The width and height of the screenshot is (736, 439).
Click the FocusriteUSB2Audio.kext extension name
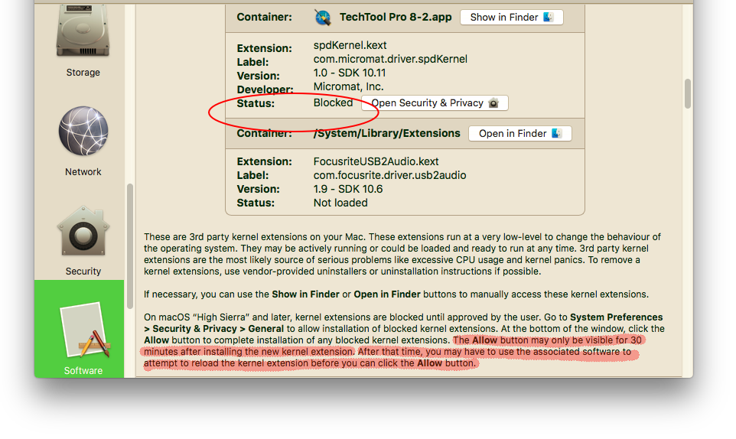[376, 161]
